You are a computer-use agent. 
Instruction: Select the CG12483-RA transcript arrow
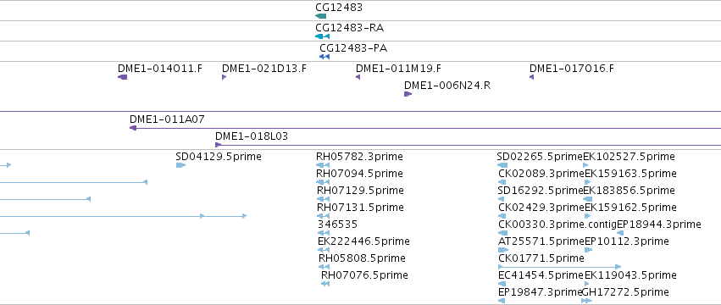(322, 36)
